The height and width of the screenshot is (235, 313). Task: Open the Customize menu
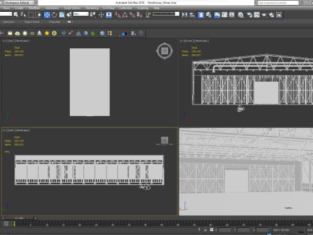[125, 8]
